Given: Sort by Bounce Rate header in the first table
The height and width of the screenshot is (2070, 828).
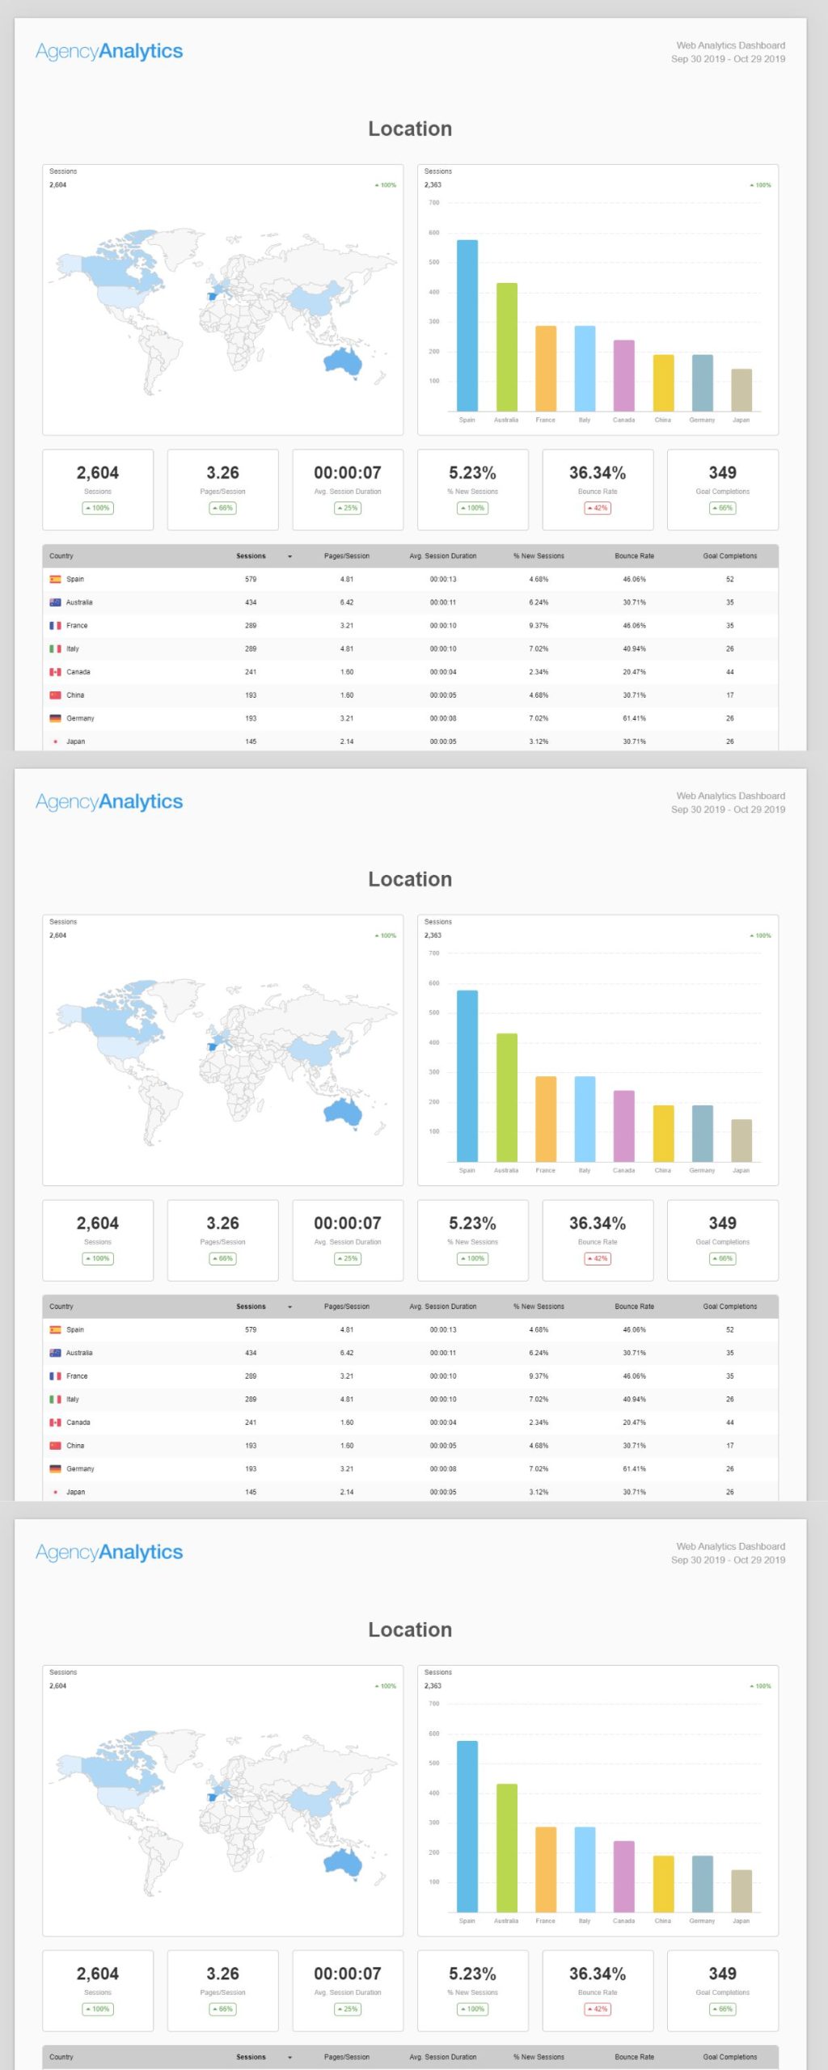Looking at the screenshot, I should tap(634, 556).
